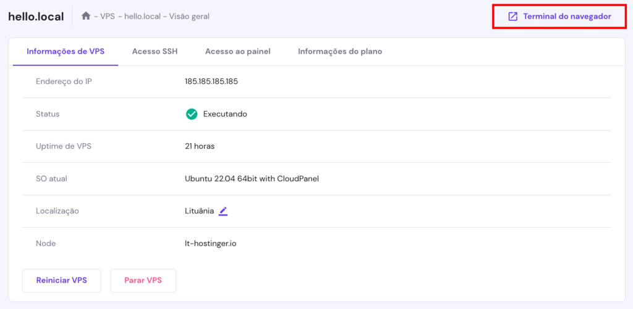Click the Executando status text

pyautogui.click(x=225, y=114)
